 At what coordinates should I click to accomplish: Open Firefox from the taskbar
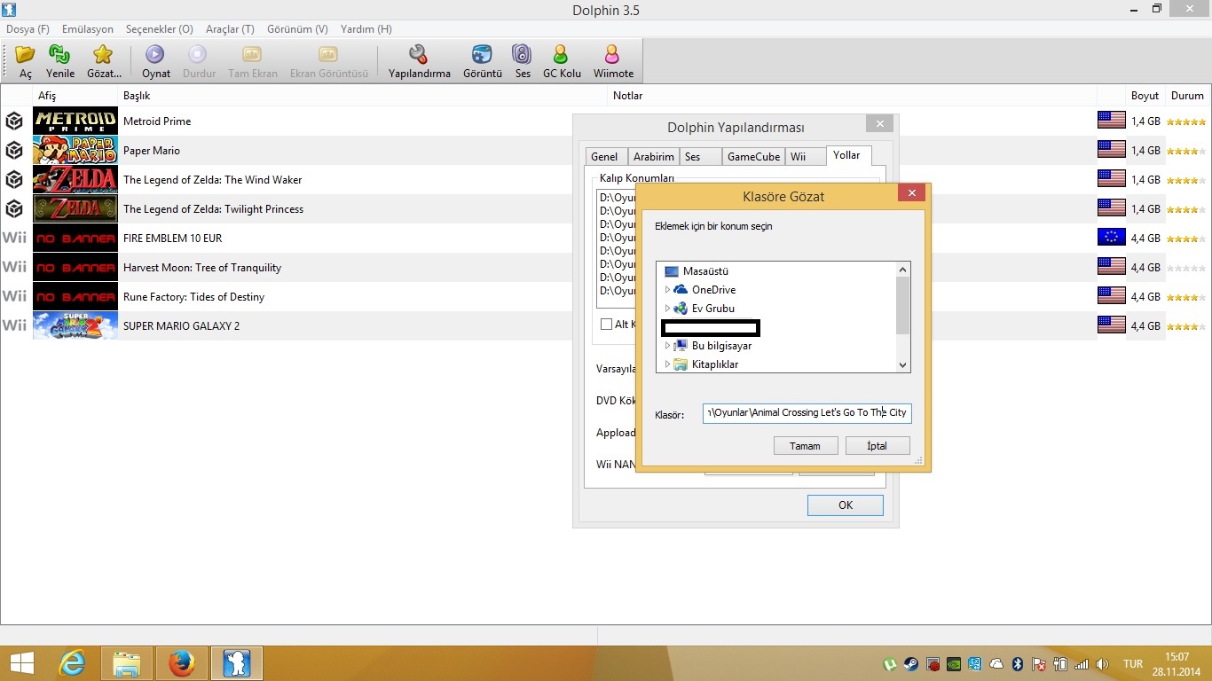point(182,662)
